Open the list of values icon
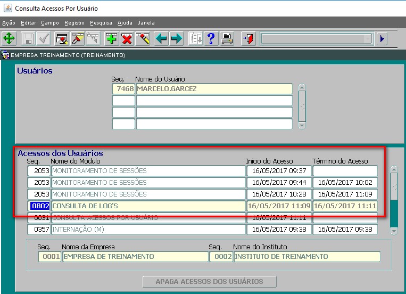The width and height of the screenshot is (406, 294). click(195, 39)
